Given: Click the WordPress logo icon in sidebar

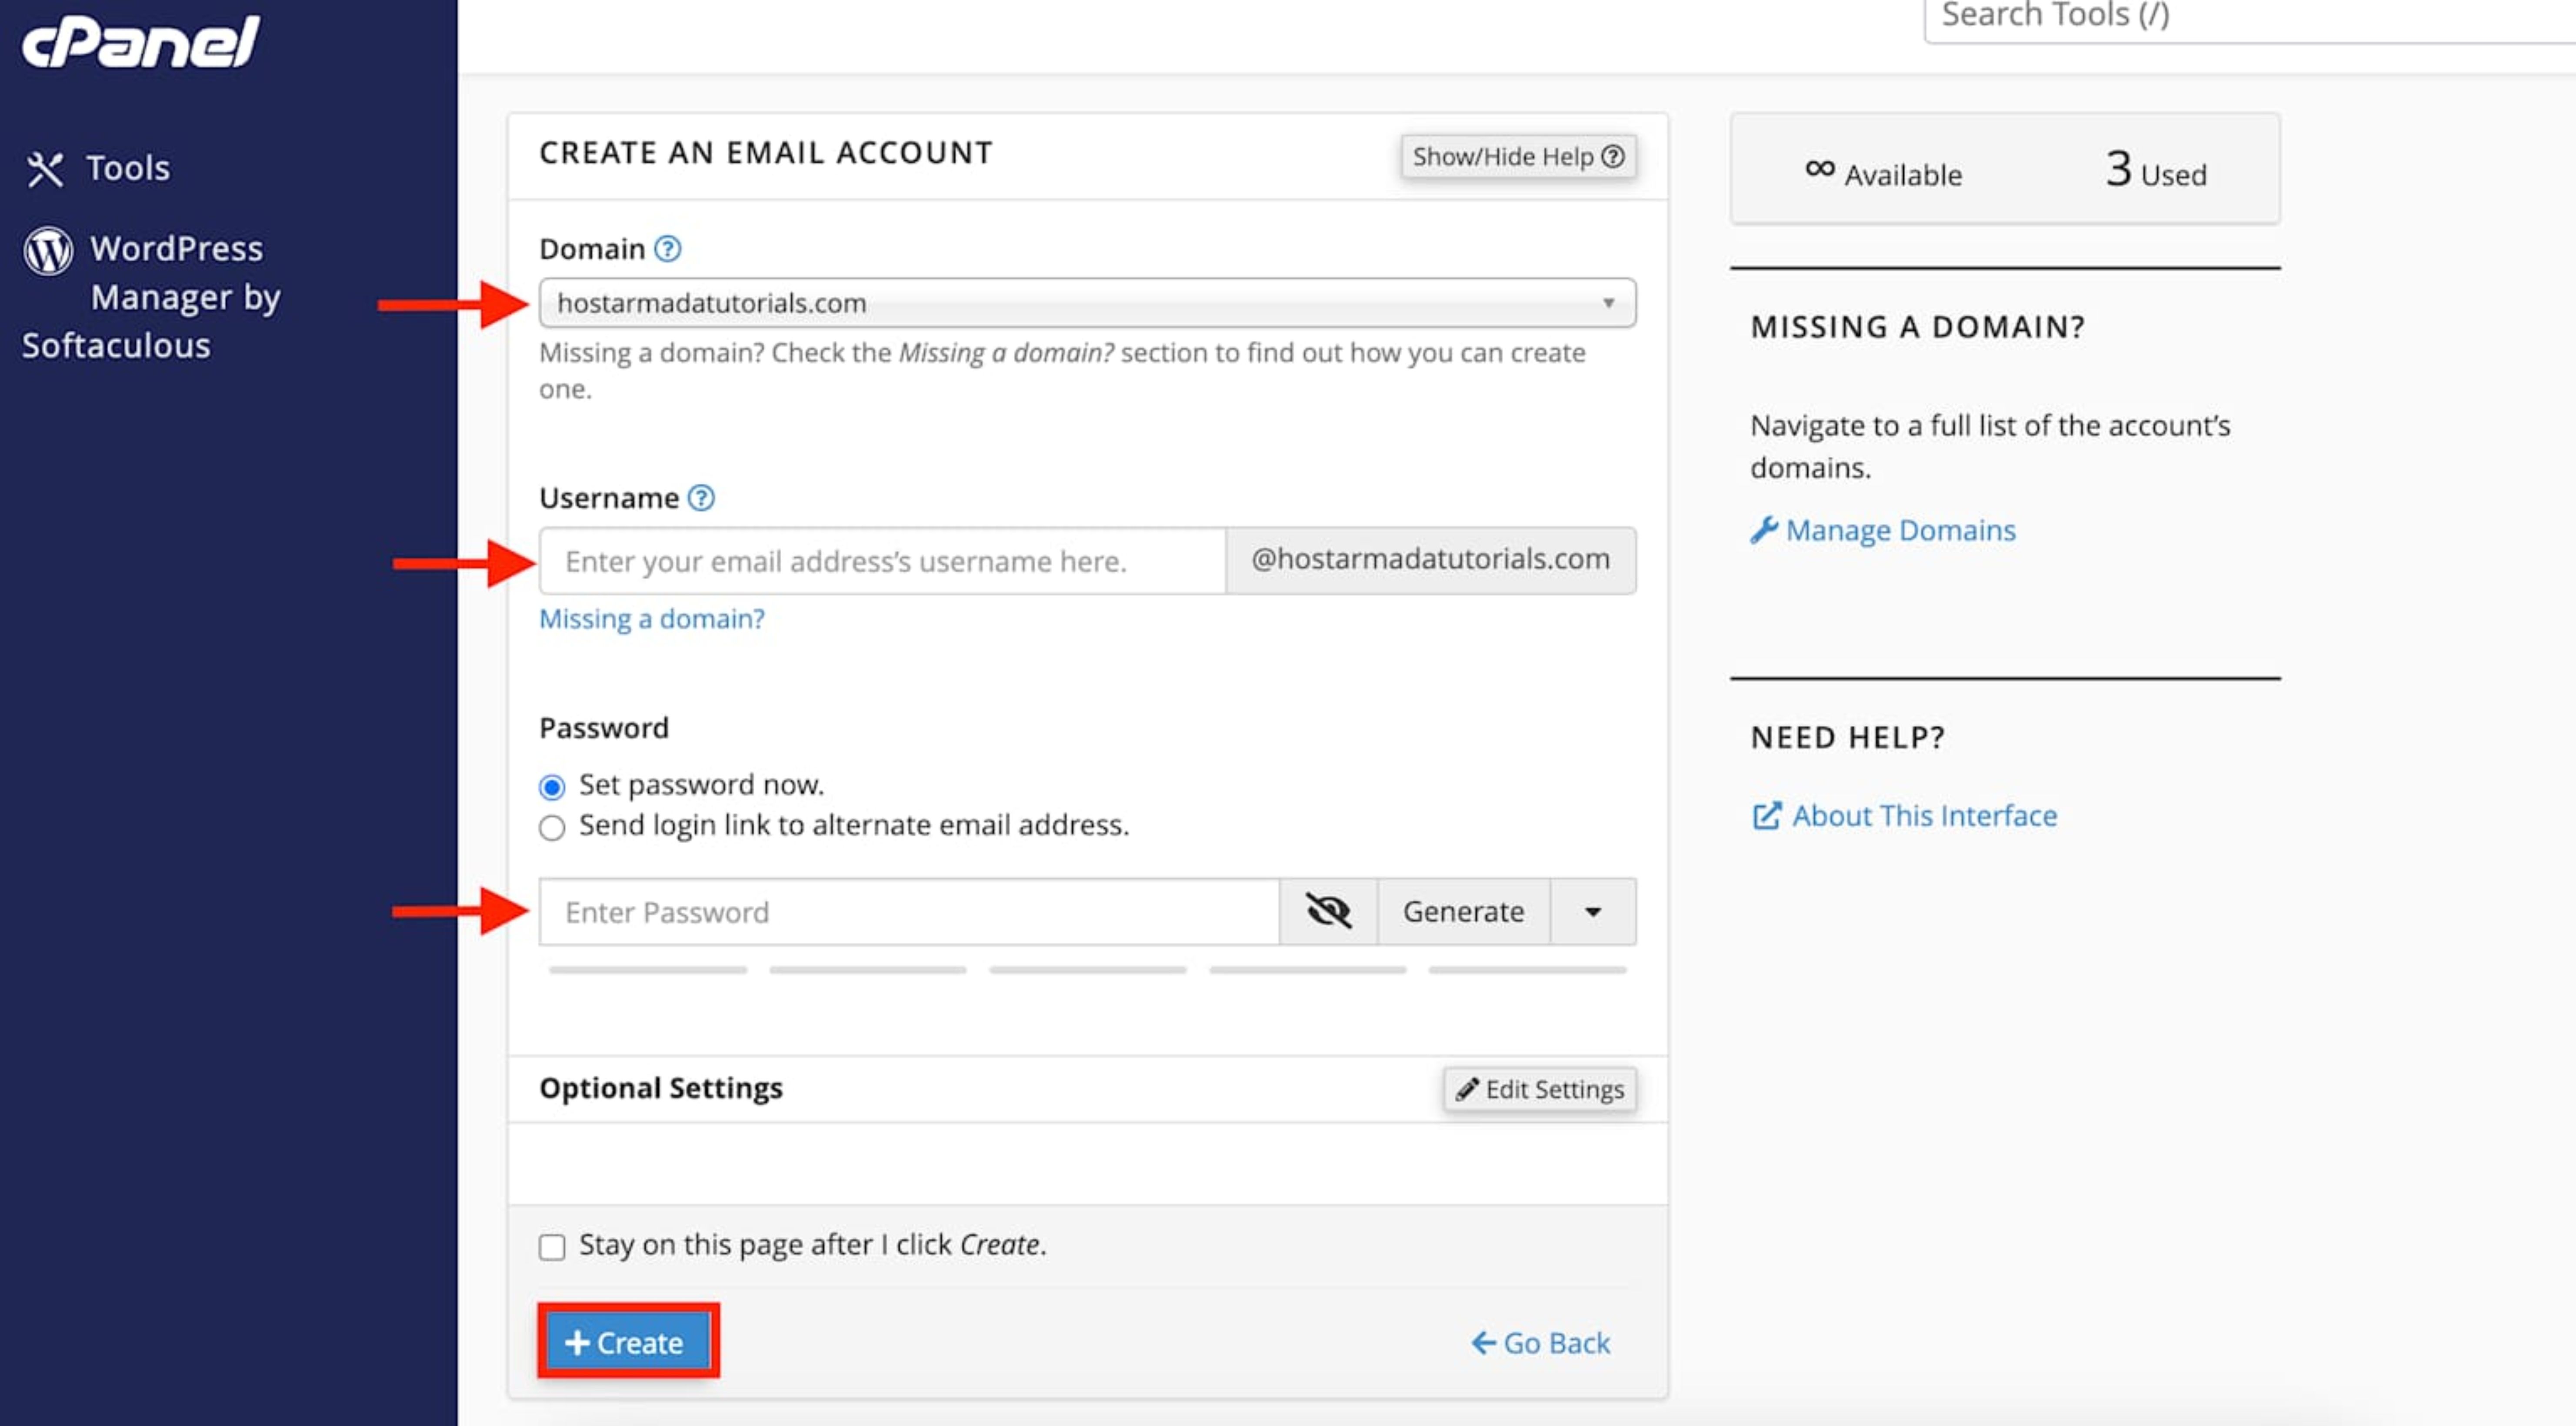Looking at the screenshot, I should click(48, 250).
